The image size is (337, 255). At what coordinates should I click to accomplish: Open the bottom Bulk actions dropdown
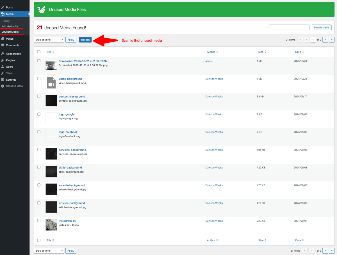pos(49,251)
